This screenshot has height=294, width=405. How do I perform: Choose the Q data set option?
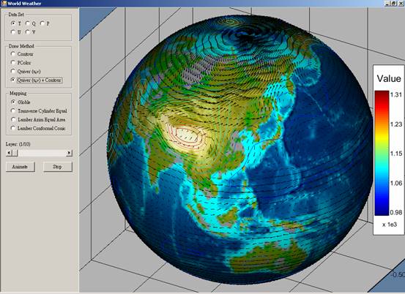(28, 23)
